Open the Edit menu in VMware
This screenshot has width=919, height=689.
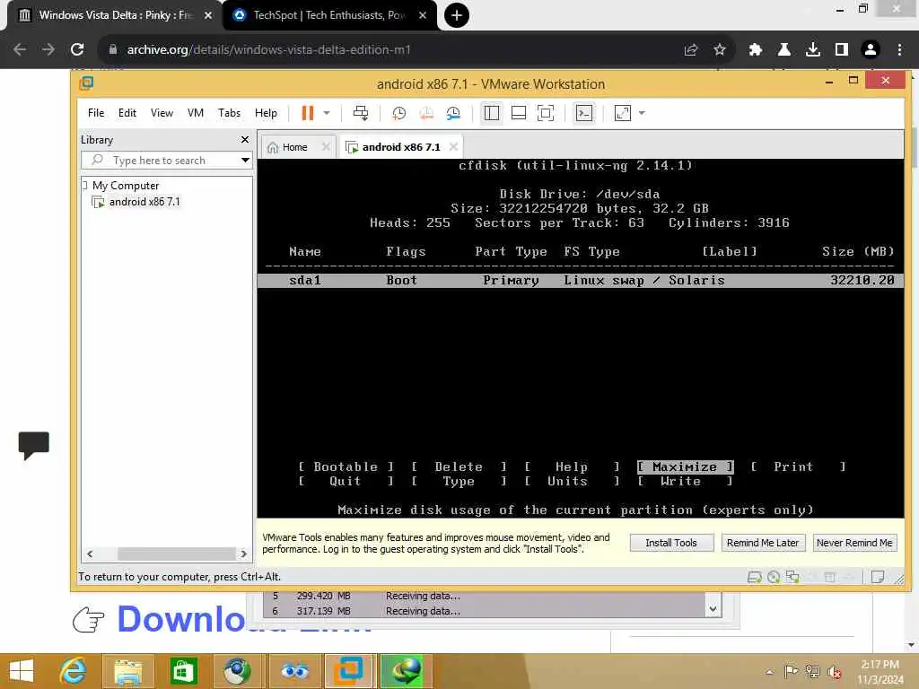pos(127,113)
